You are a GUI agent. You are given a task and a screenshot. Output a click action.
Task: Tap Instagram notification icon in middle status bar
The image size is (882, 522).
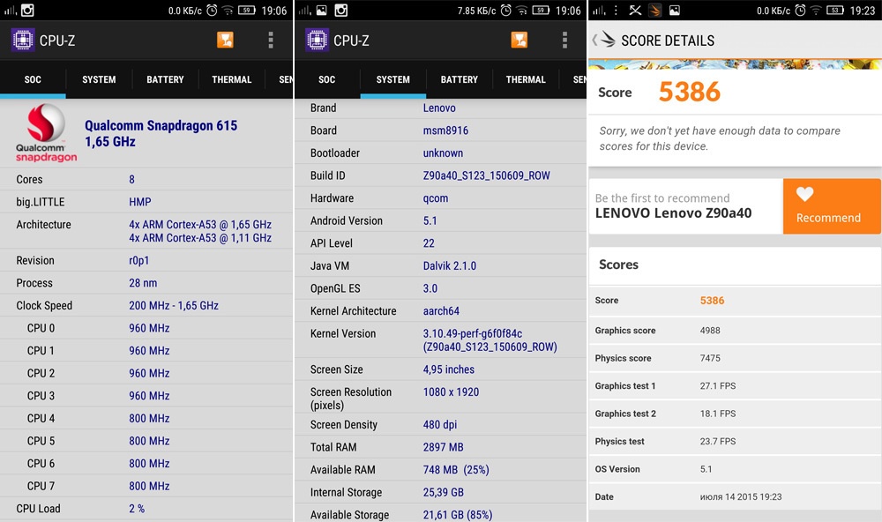pos(340,10)
